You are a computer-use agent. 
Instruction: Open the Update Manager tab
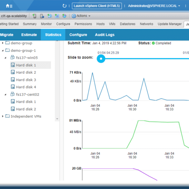pyautogui.click(x=170, y=24)
